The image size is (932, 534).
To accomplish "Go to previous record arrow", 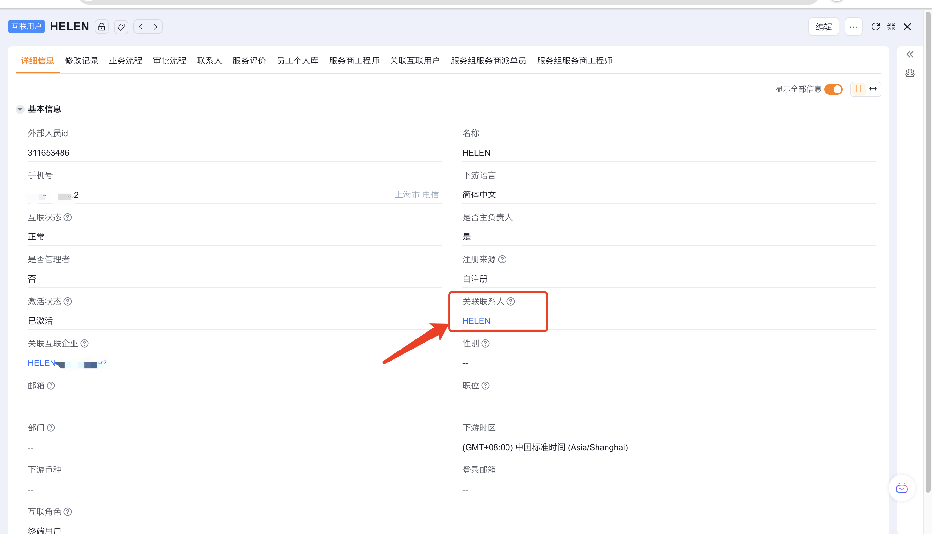I will tap(141, 27).
